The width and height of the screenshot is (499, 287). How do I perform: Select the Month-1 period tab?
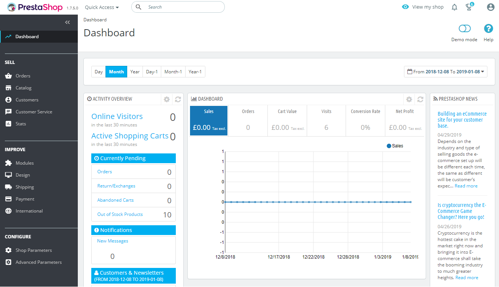(173, 72)
